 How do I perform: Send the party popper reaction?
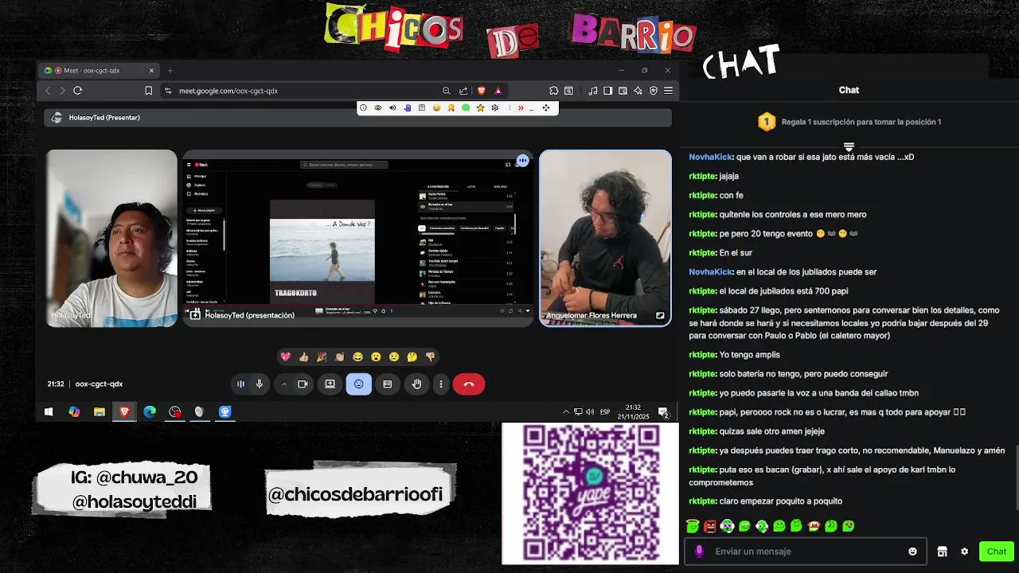(x=322, y=357)
